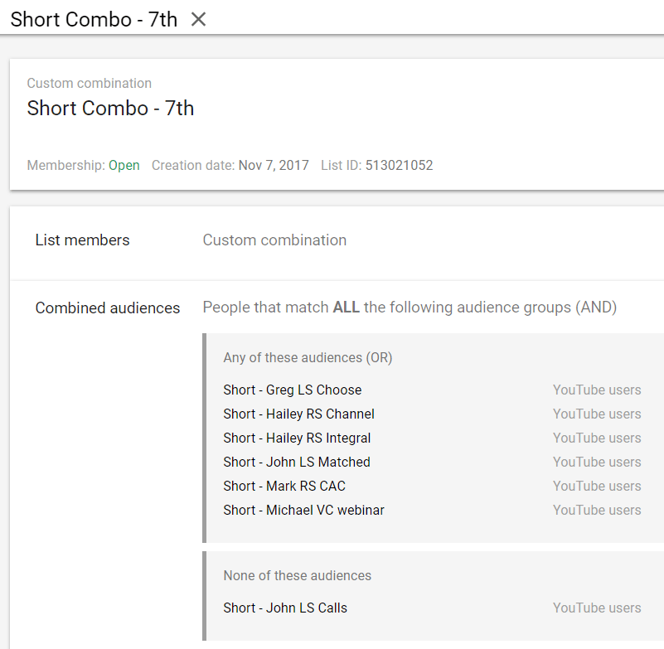Click the Custom combination value text

(274, 240)
